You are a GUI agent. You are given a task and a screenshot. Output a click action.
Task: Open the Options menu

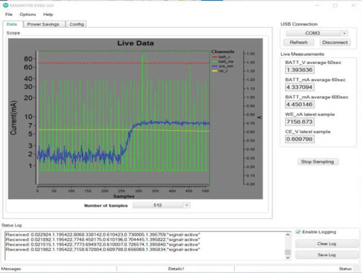pyautogui.click(x=28, y=14)
